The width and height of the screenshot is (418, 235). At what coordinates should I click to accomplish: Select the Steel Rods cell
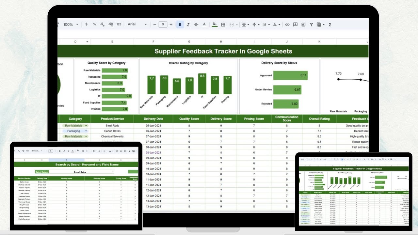click(x=112, y=126)
